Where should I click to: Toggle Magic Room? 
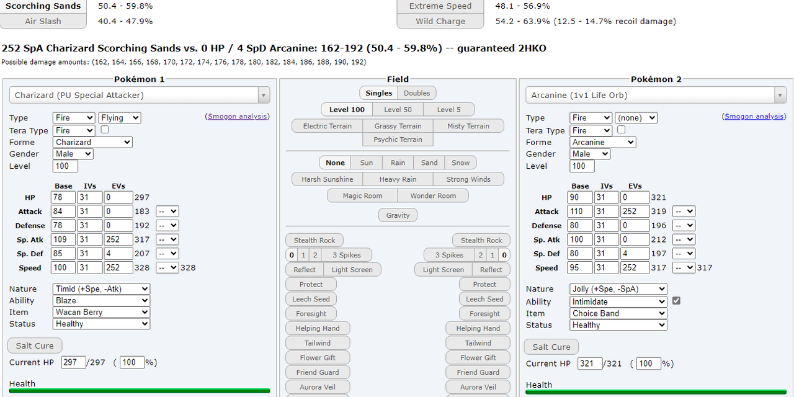pyautogui.click(x=362, y=195)
